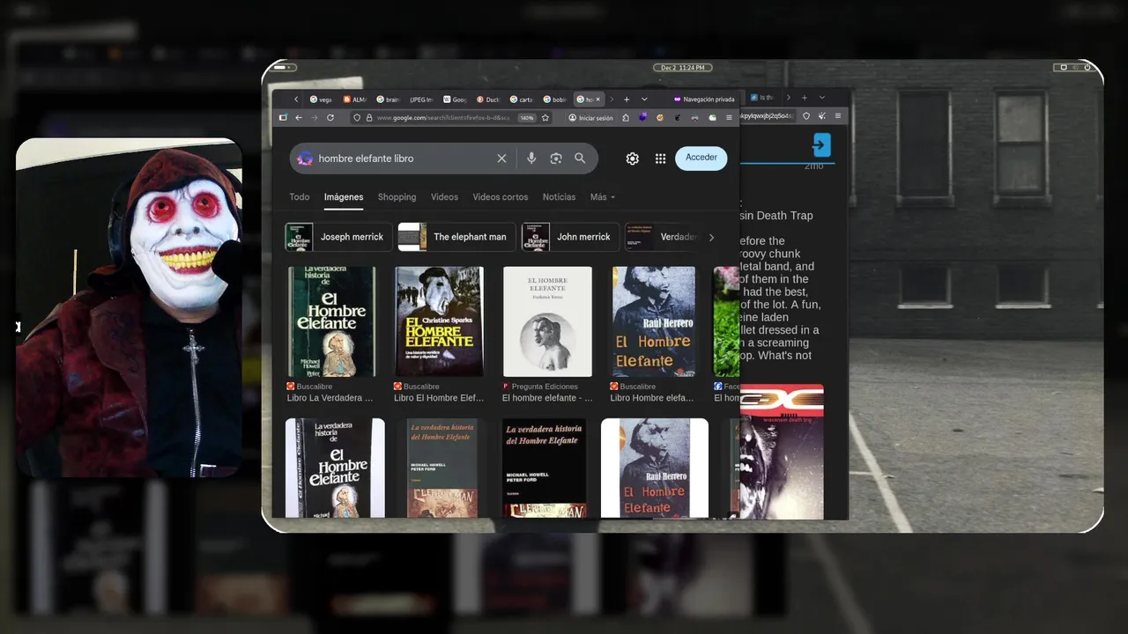Image resolution: width=1128 pixels, height=634 pixels.
Task: Open the purple extension in toolbar
Action: [x=643, y=117]
